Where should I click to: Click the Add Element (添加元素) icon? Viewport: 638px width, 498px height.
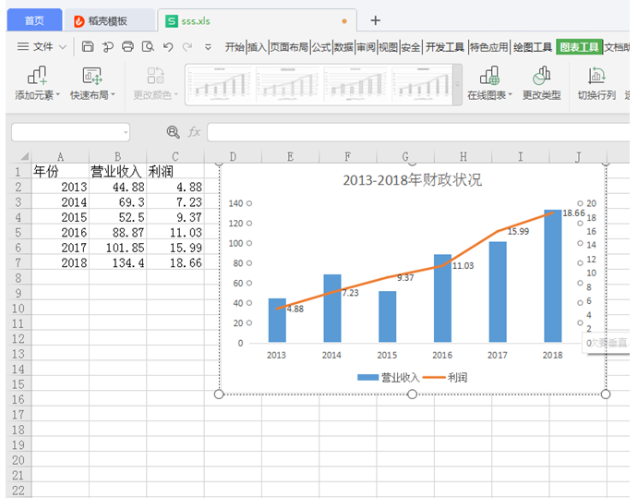[x=37, y=76]
